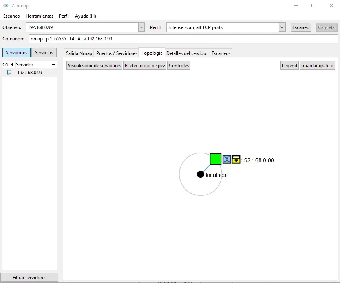Click the yellow padlock filtered-ports icon
Image resolution: width=340 pixels, height=283 pixels.
(236, 159)
